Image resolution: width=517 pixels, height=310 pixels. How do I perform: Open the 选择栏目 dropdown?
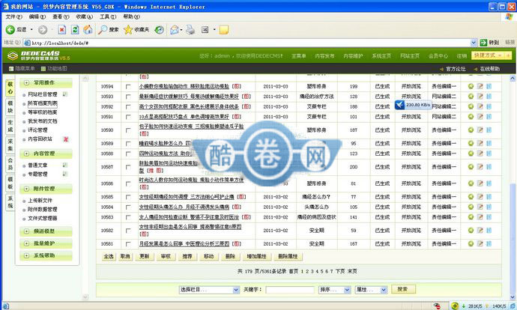coord(209,290)
